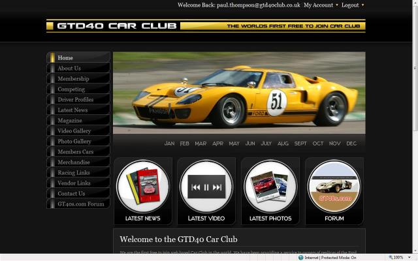Open the About Us page

pyautogui.click(x=78, y=68)
